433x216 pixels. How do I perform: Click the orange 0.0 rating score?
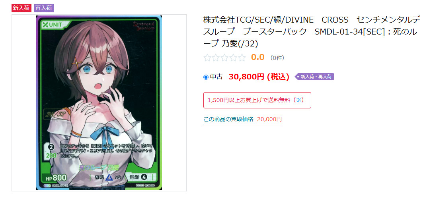click(257, 57)
